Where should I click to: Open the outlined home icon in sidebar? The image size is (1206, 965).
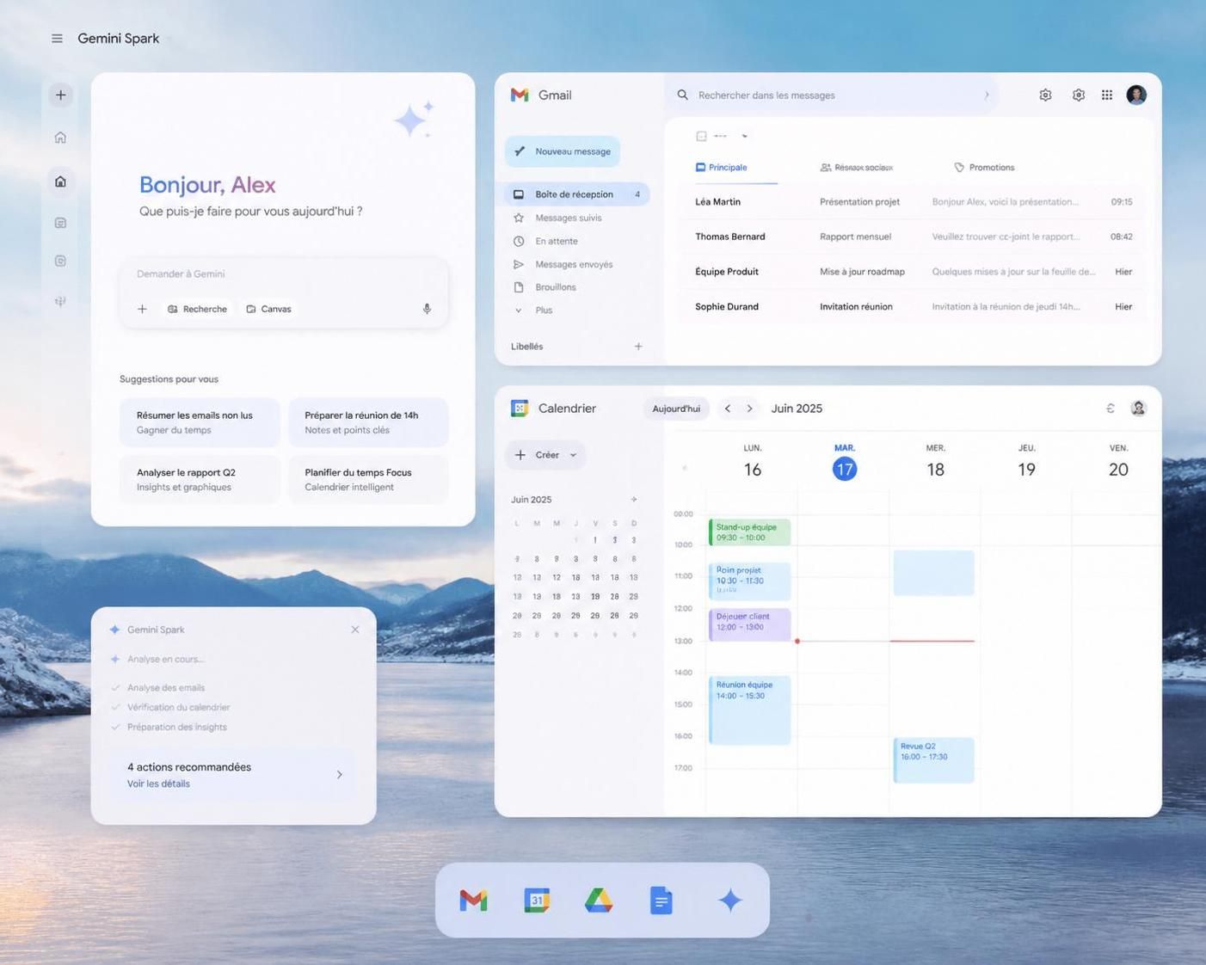[x=60, y=138]
